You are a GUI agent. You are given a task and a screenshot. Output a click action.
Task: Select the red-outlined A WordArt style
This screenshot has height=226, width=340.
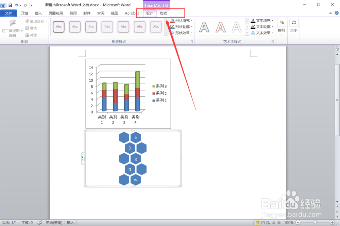(x=220, y=27)
